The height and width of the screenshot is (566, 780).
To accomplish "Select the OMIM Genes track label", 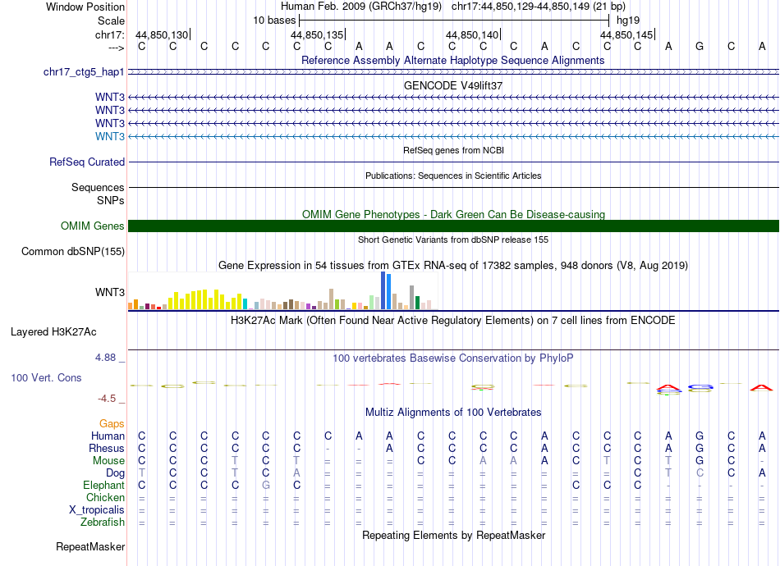I will 93,226.
